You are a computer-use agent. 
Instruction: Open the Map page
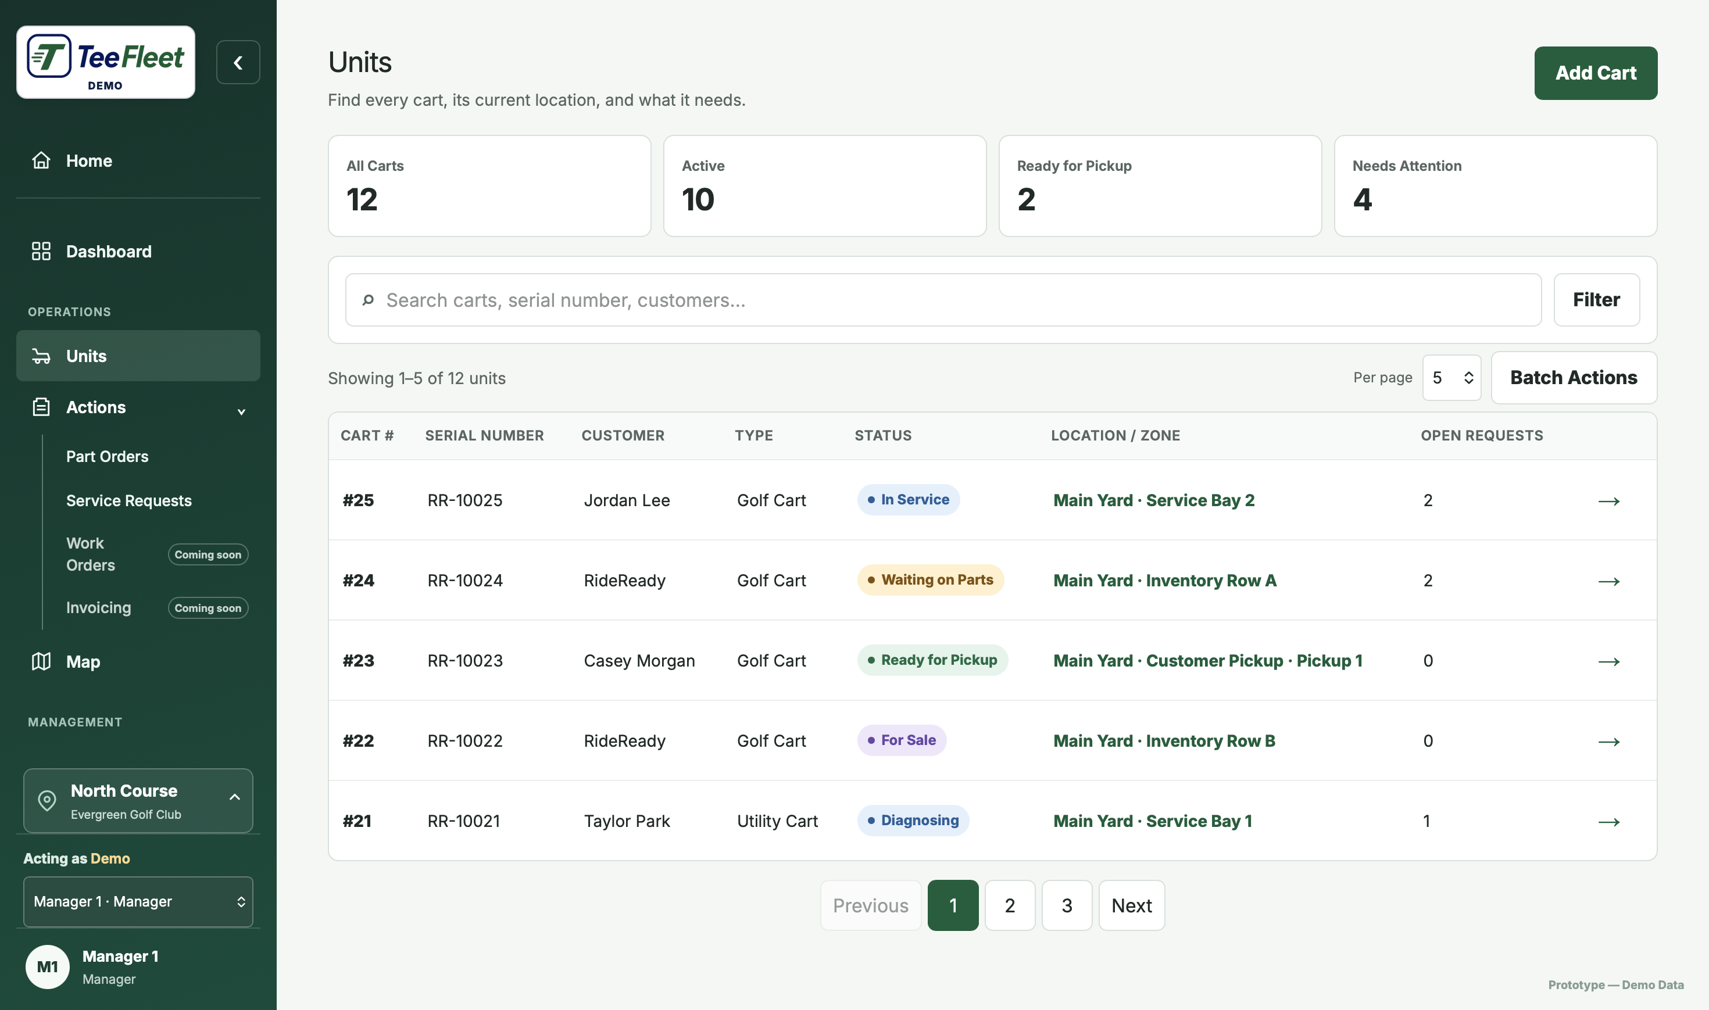(138, 661)
